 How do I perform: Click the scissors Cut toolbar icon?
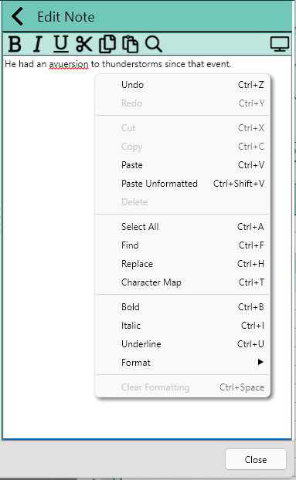coord(83,44)
